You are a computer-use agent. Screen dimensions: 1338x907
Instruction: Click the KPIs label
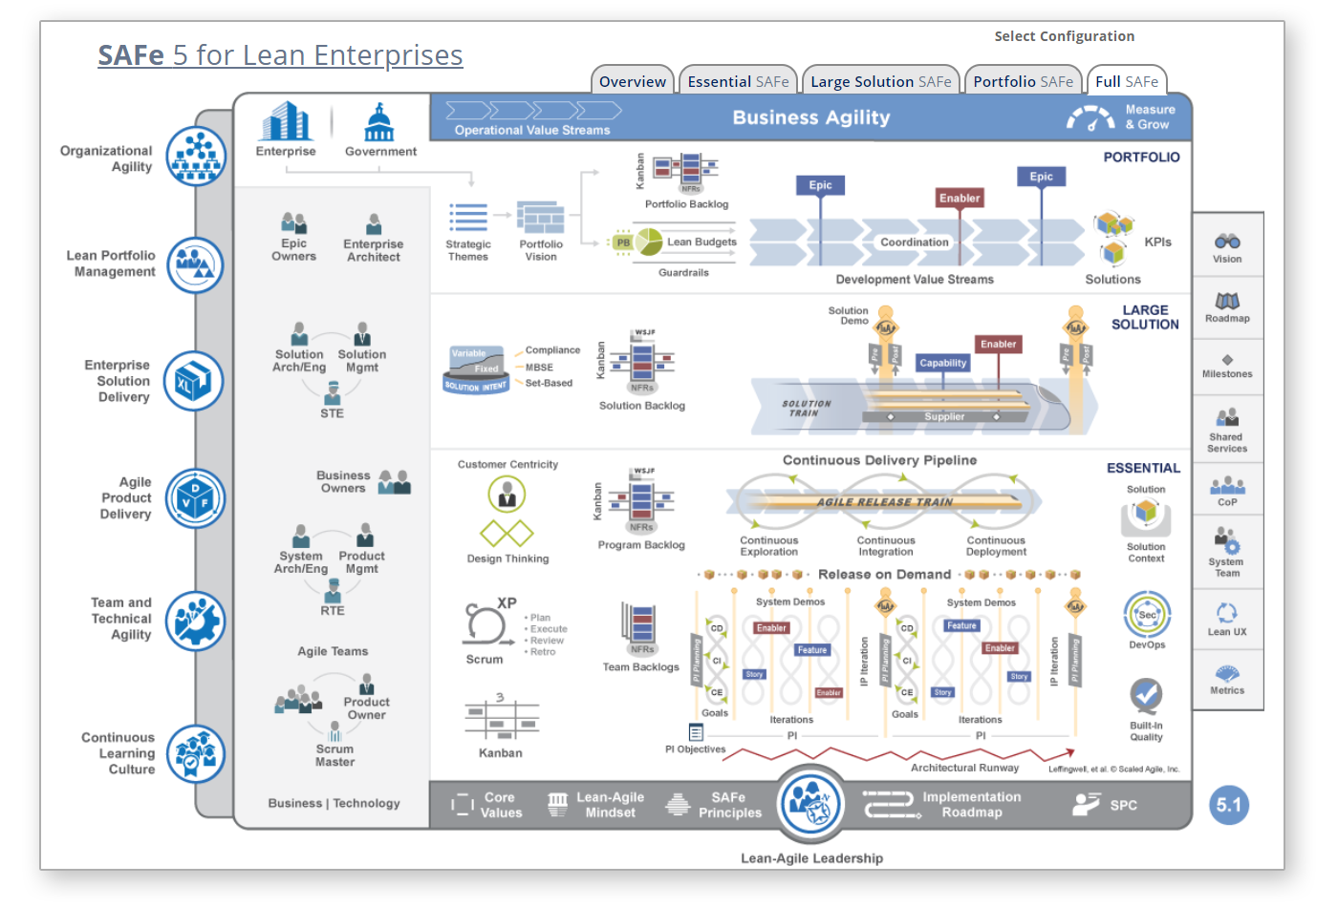(x=1157, y=243)
